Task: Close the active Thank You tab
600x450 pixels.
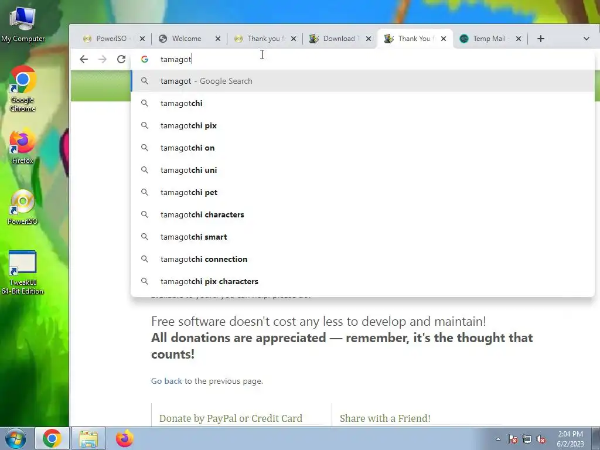Action: [444, 39]
